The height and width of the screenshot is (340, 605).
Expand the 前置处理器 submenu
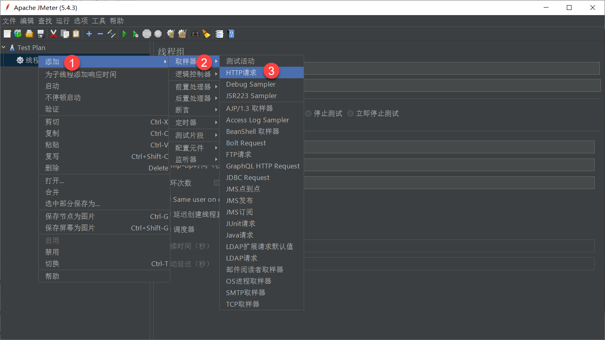pos(194,87)
